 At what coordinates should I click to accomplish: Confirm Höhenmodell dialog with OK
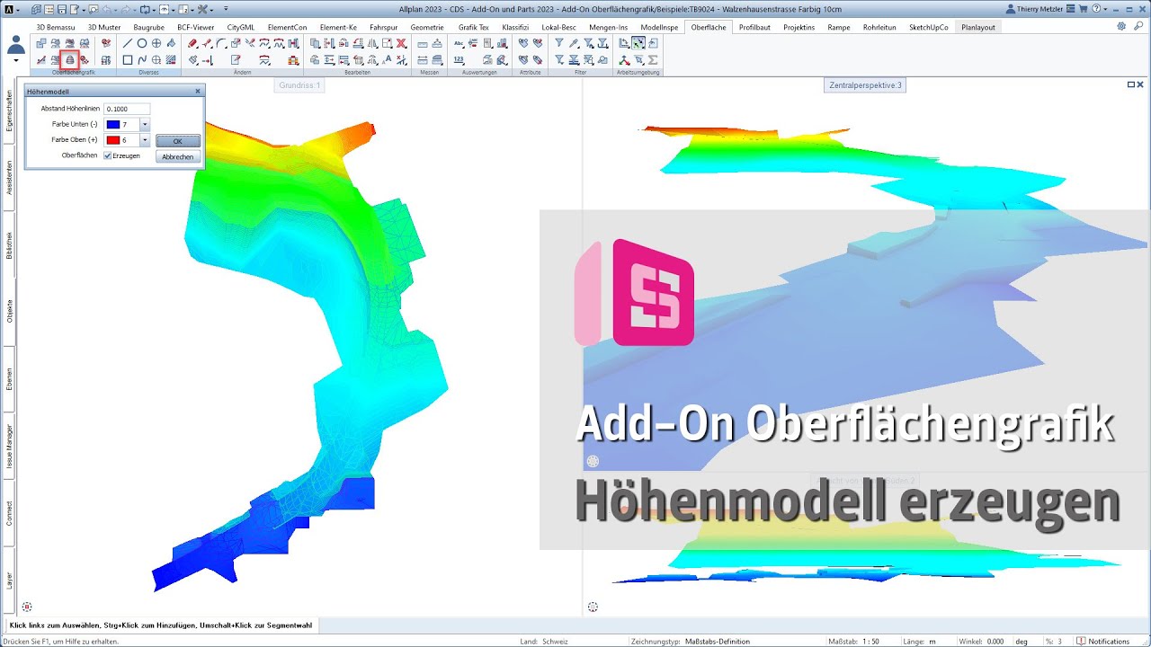[x=177, y=141]
